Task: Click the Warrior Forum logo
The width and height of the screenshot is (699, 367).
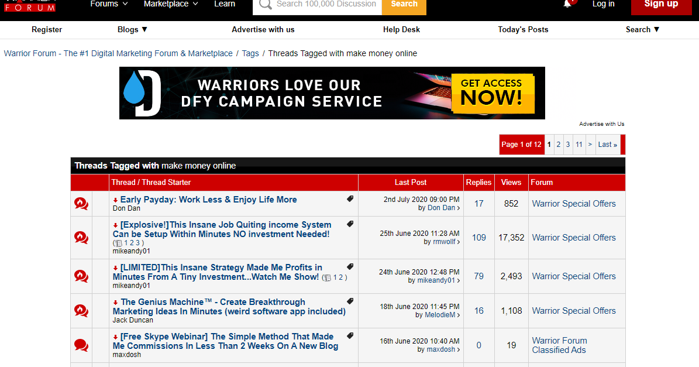Action: click(29, 6)
